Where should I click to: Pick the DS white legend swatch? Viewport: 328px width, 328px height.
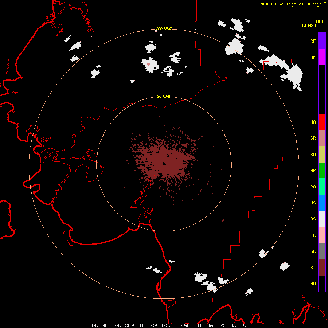tap(322, 219)
